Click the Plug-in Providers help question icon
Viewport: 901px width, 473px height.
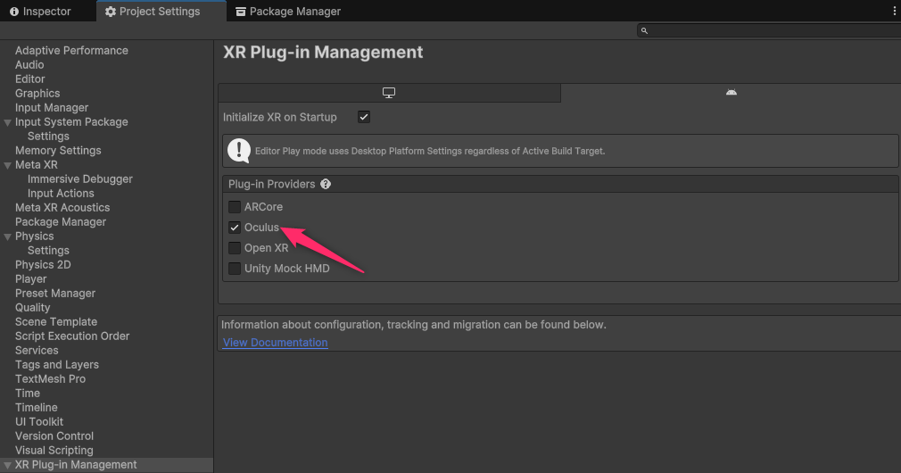click(x=326, y=185)
